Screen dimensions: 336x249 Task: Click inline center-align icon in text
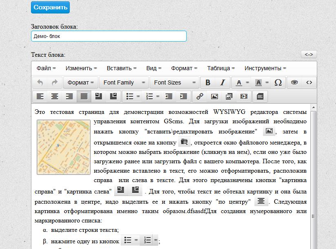[x=261, y=201]
